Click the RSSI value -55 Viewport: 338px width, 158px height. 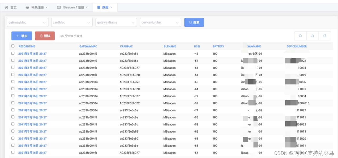coord(196,117)
